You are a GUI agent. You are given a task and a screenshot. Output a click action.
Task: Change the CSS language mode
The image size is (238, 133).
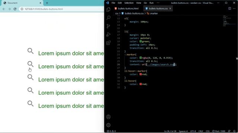[208, 131]
